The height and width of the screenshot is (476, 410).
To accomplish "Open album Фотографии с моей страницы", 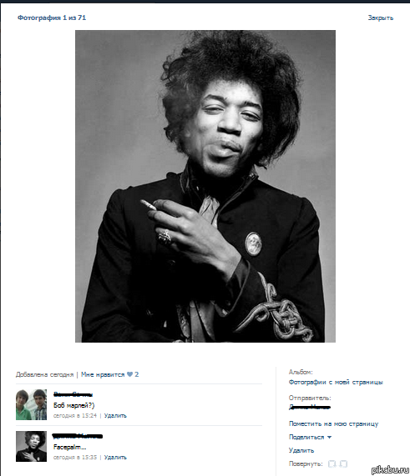I will click(x=336, y=382).
